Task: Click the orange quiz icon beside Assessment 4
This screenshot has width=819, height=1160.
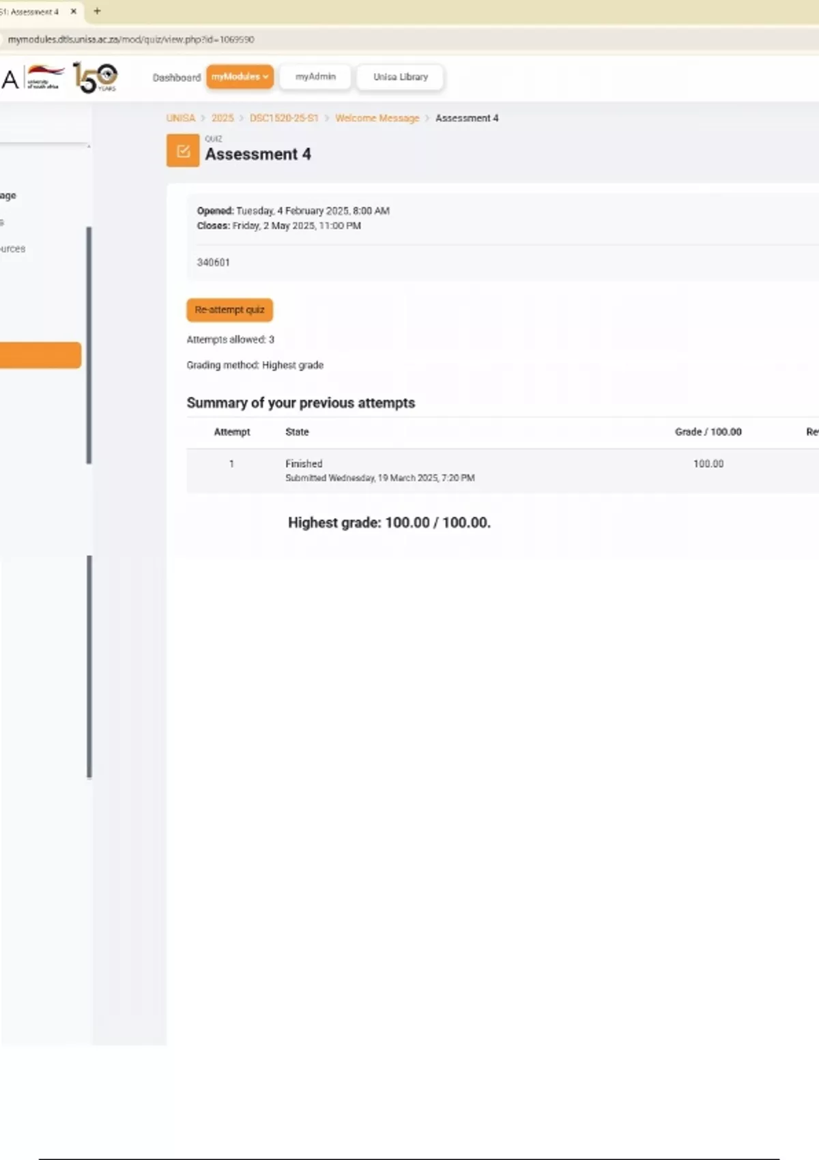Action: click(183, 151)
